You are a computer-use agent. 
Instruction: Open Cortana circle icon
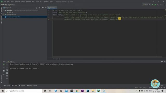click(x=45, y=91)
